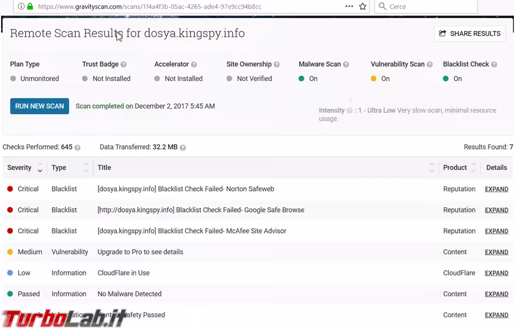The width and height of the screenshot is (516, 329).
Task: Click help icon next to Data Transferred
Action: pyautogui.click(x=183, y=147)
